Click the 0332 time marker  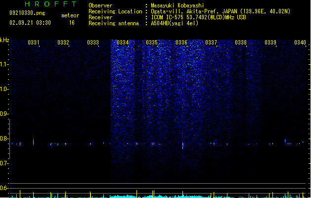[x=63, y=42]
